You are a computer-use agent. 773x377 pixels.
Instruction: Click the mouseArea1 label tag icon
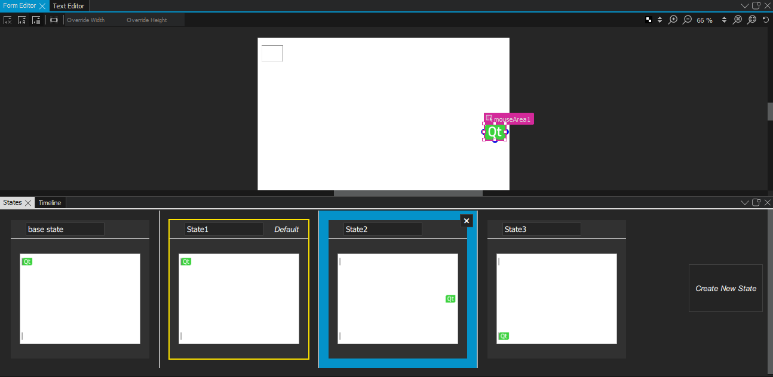click(x=489, y=119)
